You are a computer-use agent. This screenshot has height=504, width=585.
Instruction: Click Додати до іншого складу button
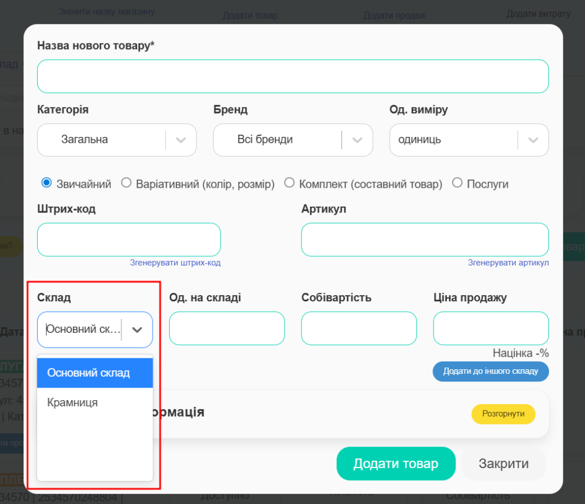(x=490, y=371)
